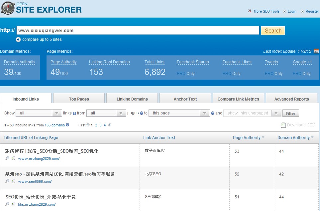Click the compass logo icon
The width and height of the screenshot is (320, 211).
pyautogui.click(x=8, y=8)
